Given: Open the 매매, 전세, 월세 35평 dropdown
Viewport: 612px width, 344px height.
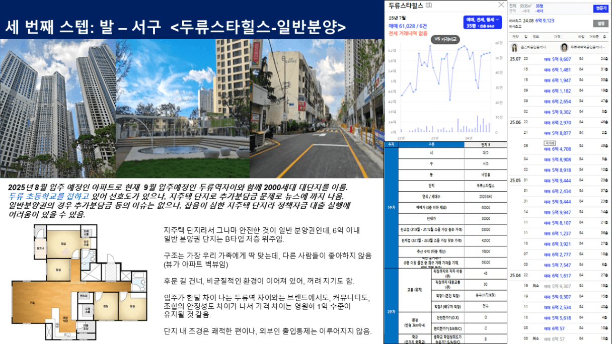Looking at the screenshot, I should click(x=483, y=22).
